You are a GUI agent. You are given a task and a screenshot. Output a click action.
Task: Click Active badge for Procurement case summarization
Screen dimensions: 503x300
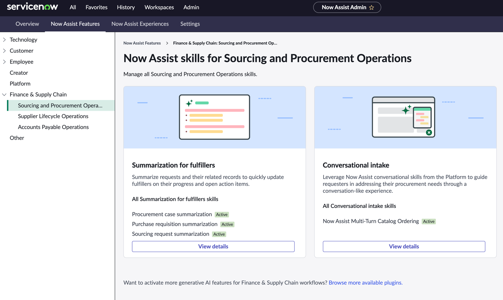[x=222, y=214]
